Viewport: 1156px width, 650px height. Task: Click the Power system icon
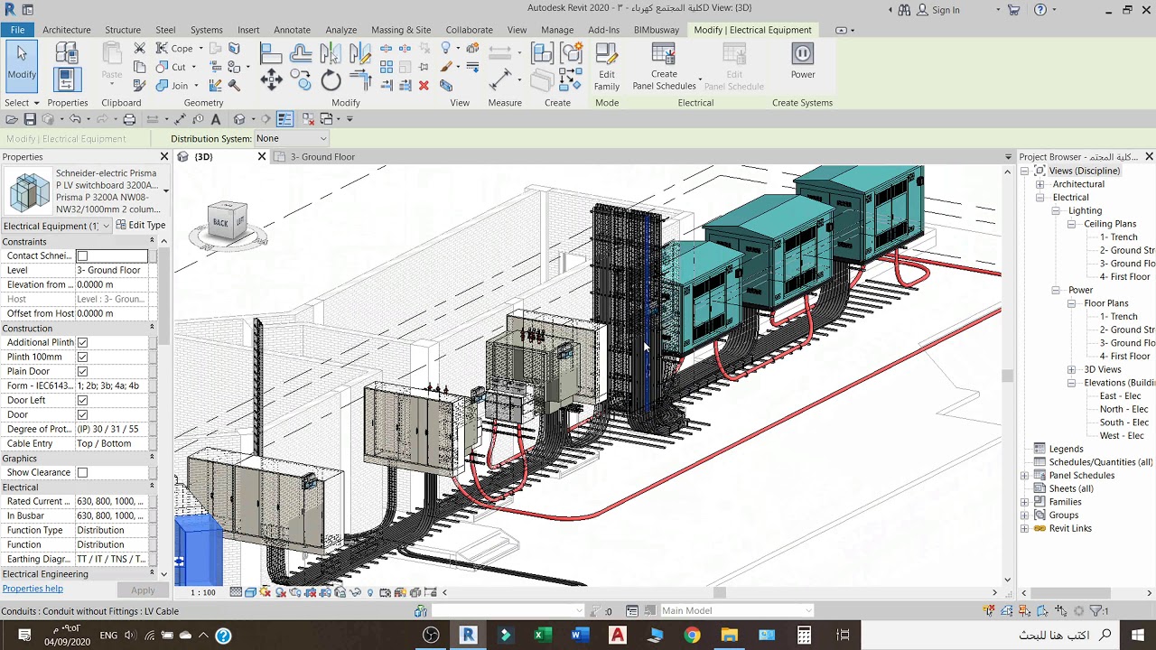(803, 61)
